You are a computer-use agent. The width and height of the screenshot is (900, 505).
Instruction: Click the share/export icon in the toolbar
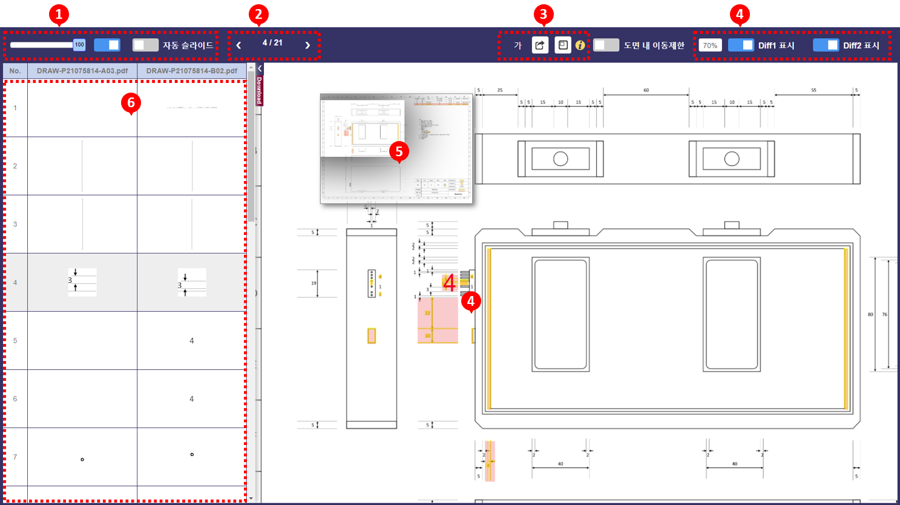coord(540,45)
